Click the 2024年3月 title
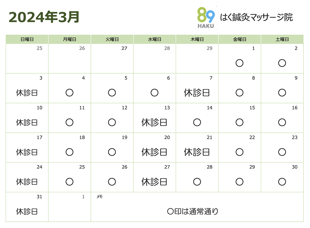This screenshot has width=310, height=228. [x=44, y=17]
